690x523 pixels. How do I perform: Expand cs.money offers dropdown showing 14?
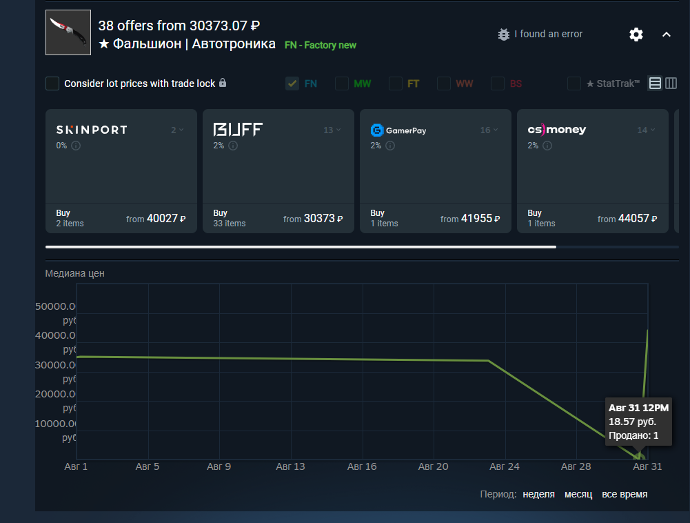[647, 130]
